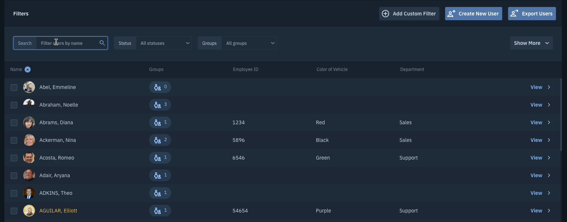The width and height of the screenshot is (567, 222).
Task: Click employee ID 5896
Action: coord(239,140)
